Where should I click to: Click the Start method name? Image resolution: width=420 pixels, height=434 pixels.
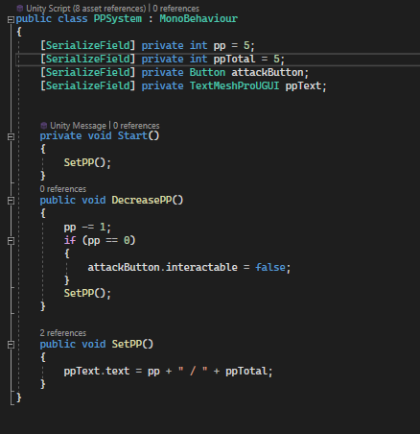pos(132,135)
